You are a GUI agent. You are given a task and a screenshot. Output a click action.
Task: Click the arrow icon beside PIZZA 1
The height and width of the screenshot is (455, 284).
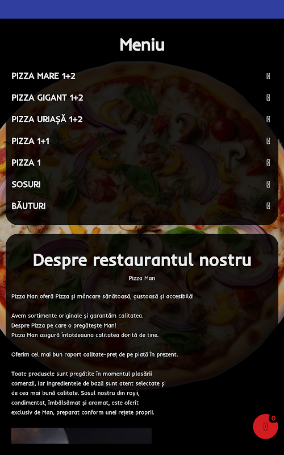268,163
